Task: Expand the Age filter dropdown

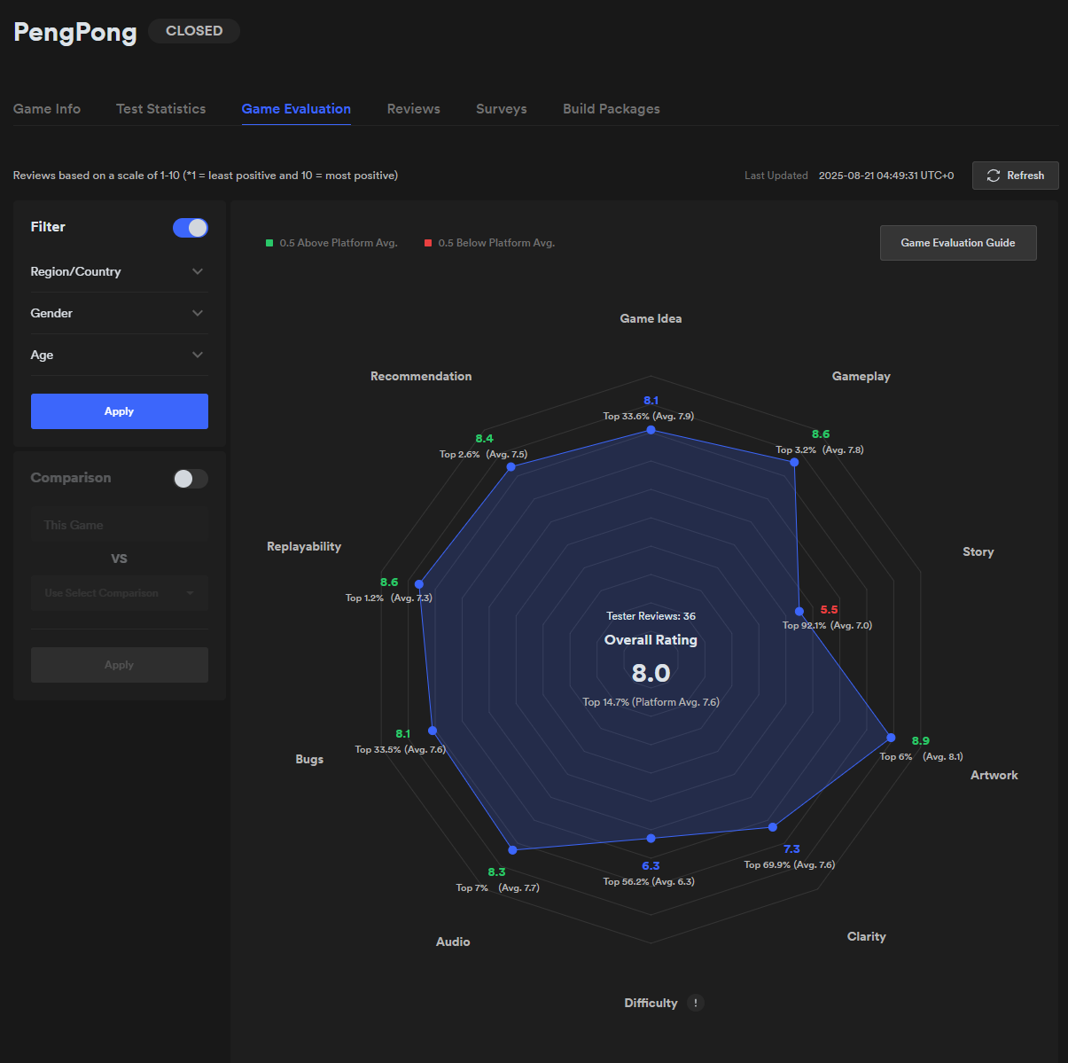Action: [119, 355]
